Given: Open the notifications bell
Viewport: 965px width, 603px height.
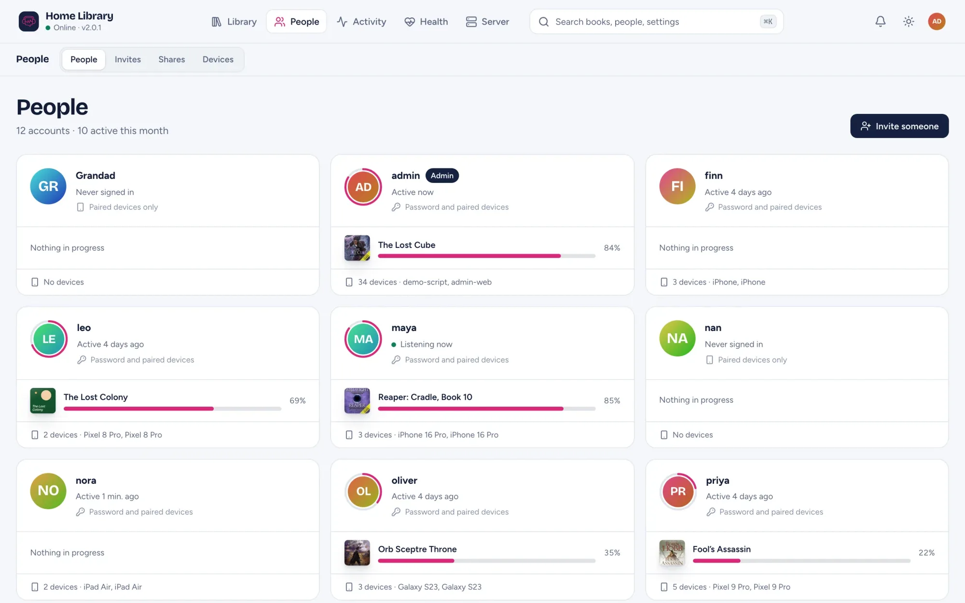Looking at the screenshot, I should click(881, 21).
